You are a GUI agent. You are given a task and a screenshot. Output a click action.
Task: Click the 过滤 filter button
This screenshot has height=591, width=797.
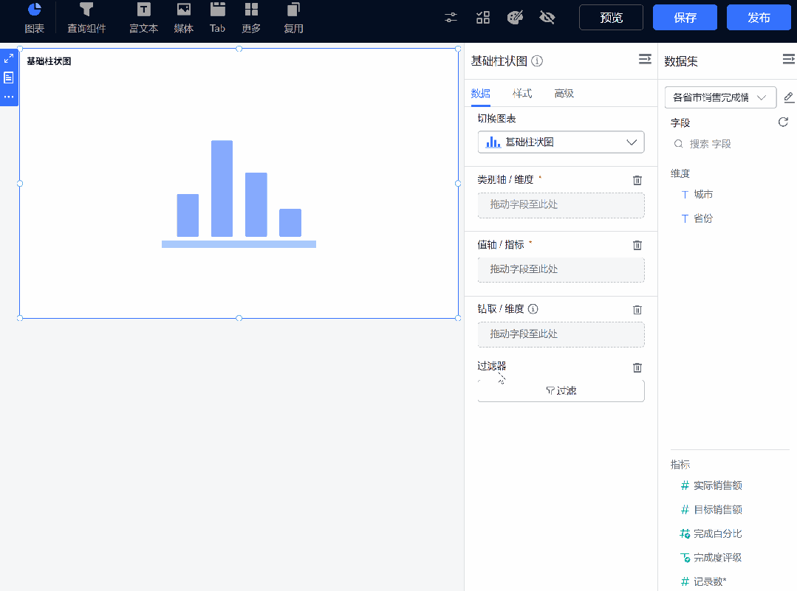(x=560, y=390)
